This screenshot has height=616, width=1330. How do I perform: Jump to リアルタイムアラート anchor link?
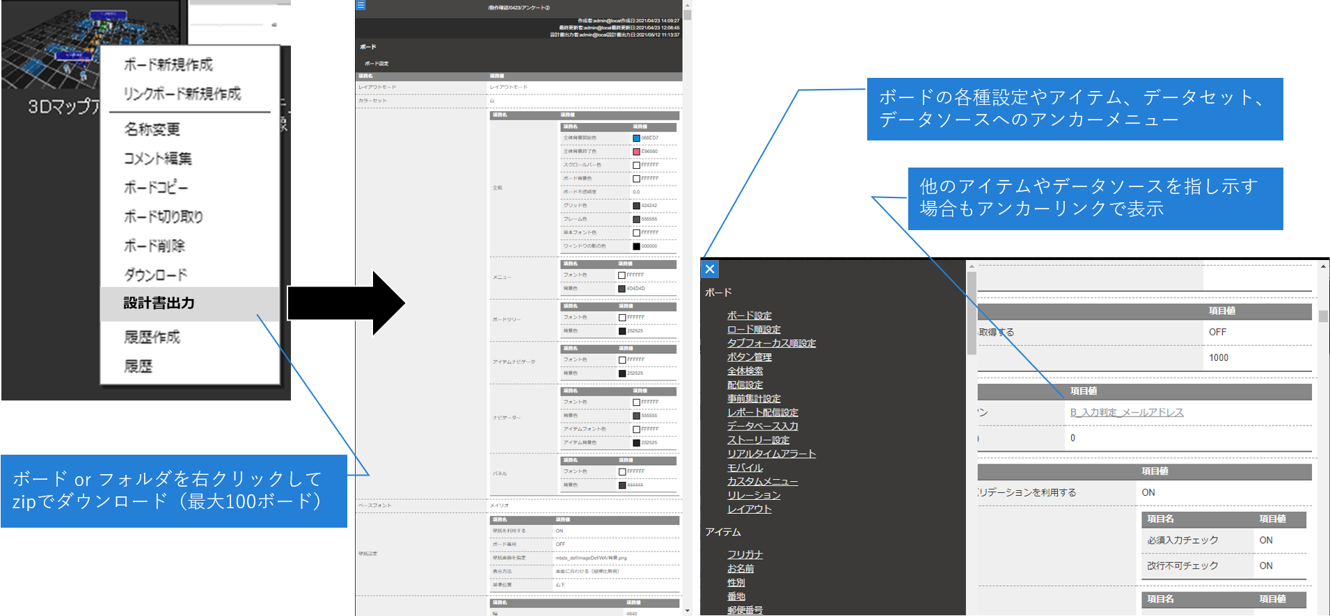[x=771, y=454]
